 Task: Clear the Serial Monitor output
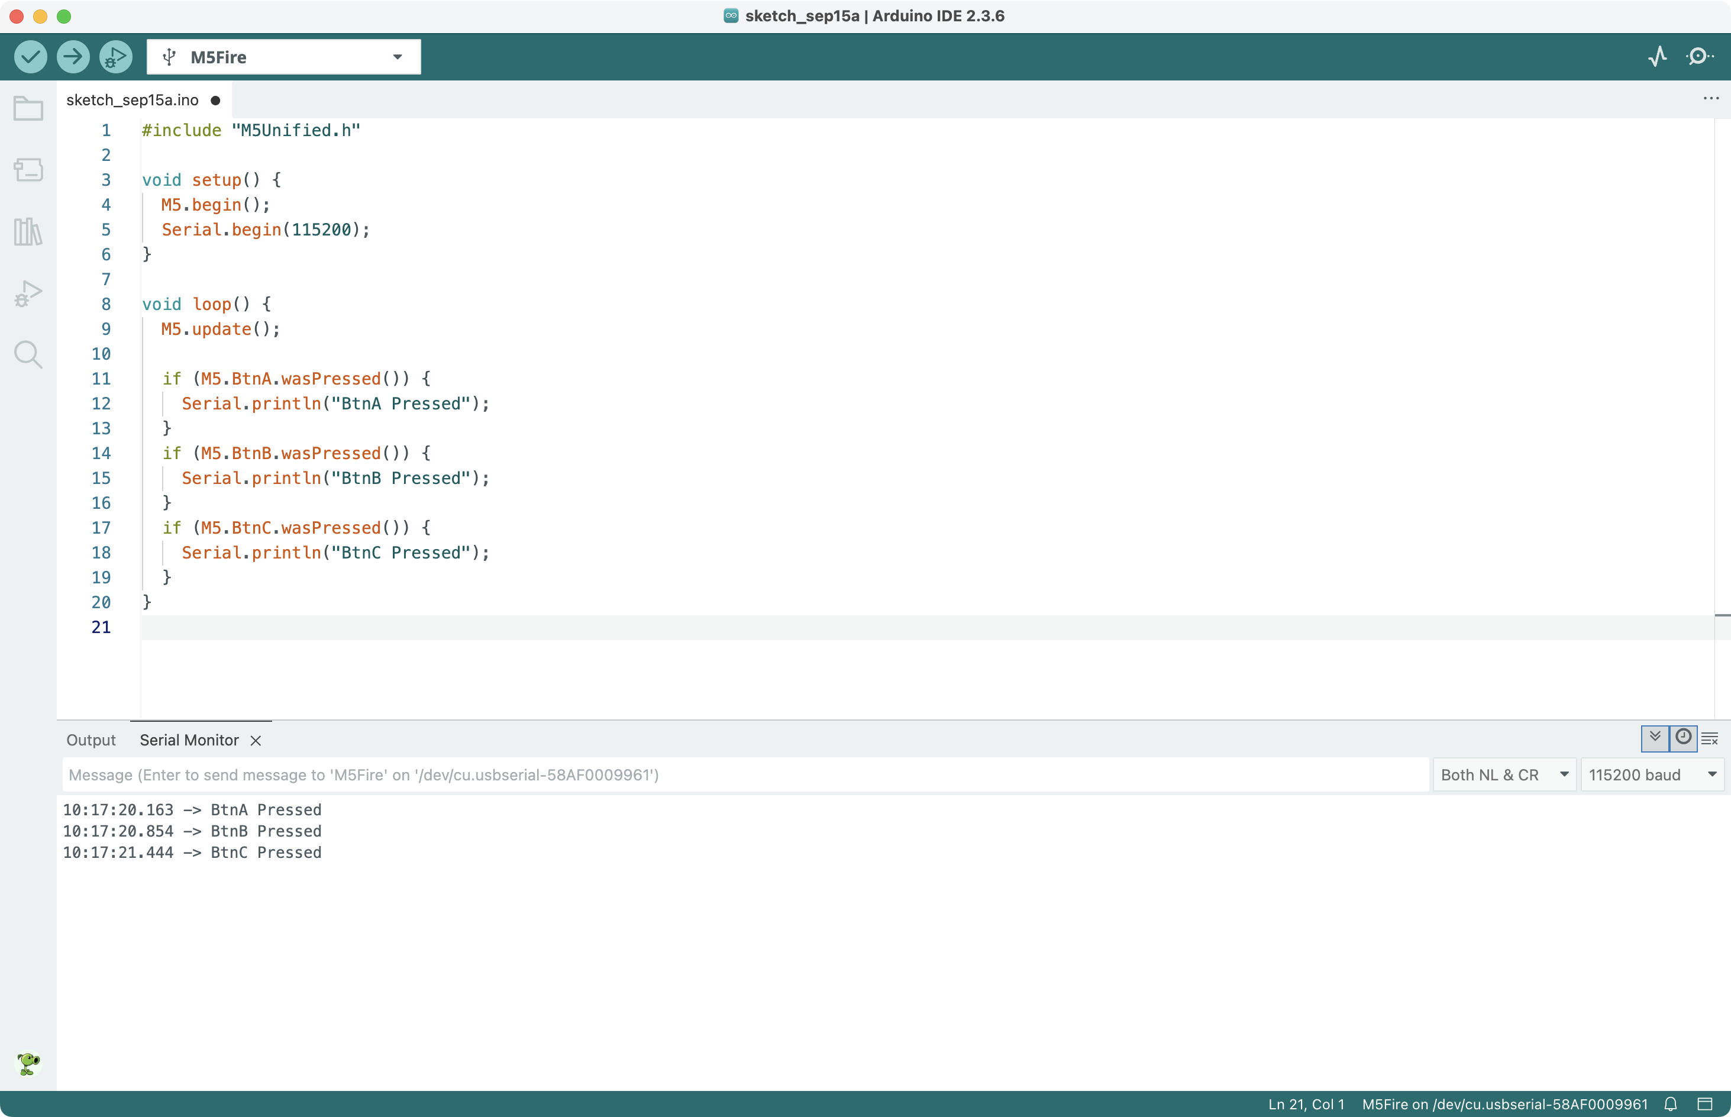[1709, 738]
